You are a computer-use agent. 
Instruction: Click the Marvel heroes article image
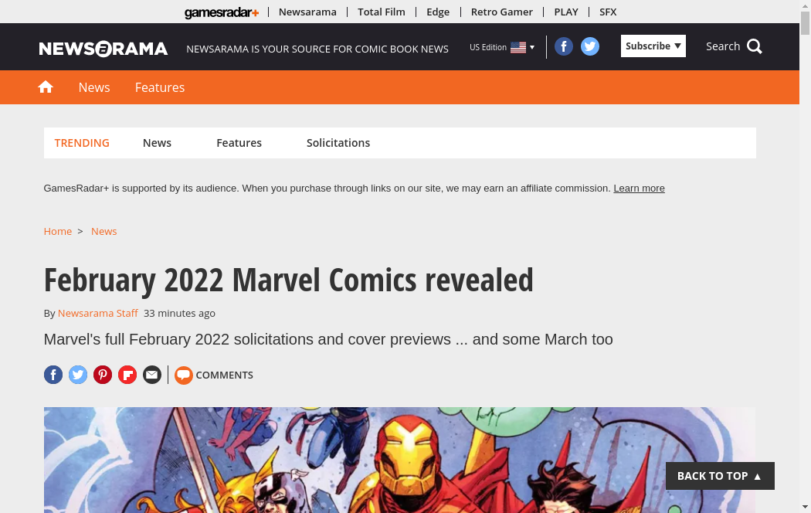coord(399,460)
